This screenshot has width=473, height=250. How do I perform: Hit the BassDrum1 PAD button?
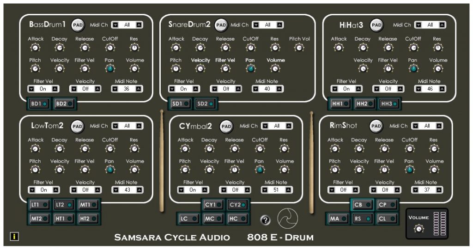[78, 25]
